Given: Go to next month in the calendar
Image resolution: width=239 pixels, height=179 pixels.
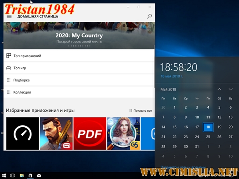Looking at the screenshot, I should point(230,89).
